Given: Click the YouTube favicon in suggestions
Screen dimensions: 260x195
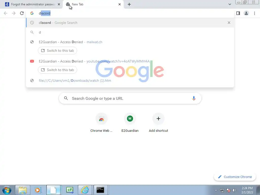Looking at the screenshot, I should click(32, 61).
